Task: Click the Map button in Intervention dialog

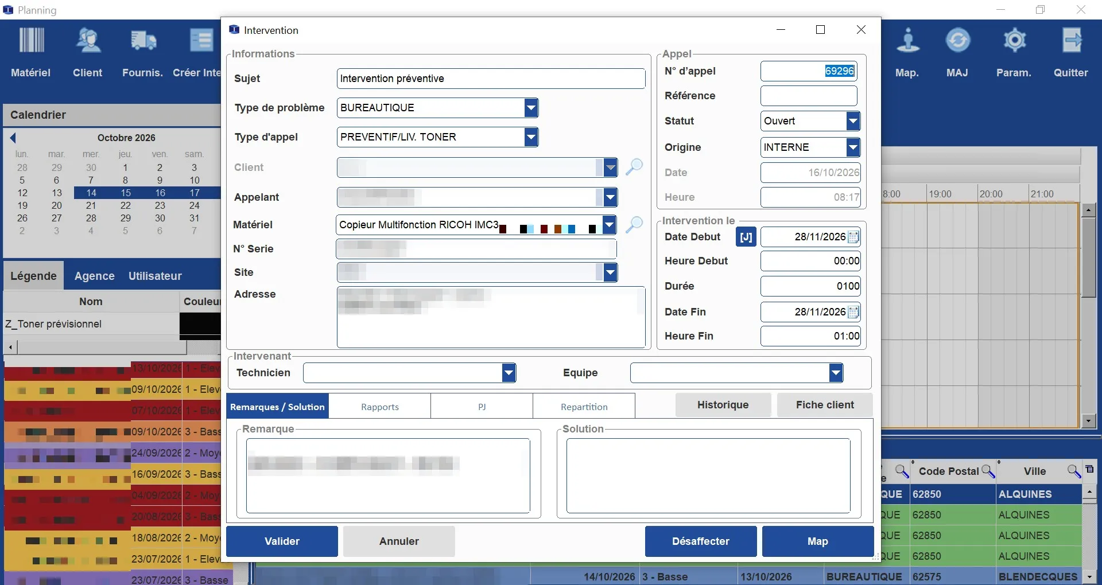Action: [x=818, y=541]
